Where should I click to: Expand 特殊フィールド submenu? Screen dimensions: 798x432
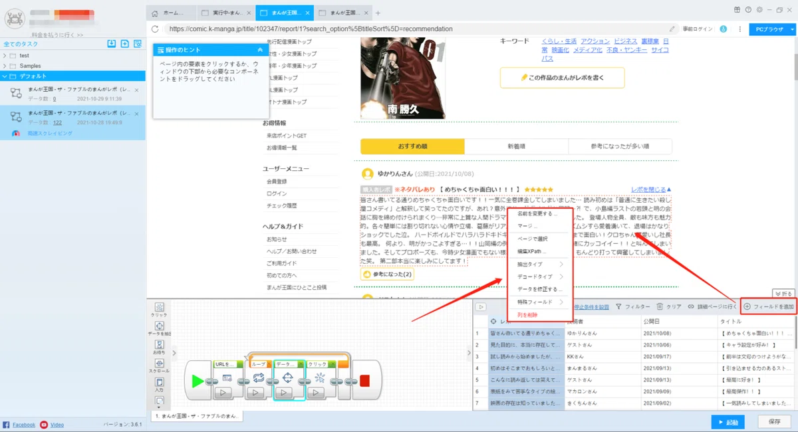(x=561, y=302)
